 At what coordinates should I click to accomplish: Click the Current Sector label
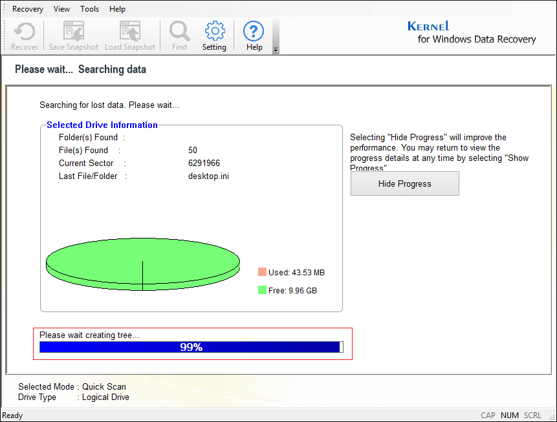point(86,163)
